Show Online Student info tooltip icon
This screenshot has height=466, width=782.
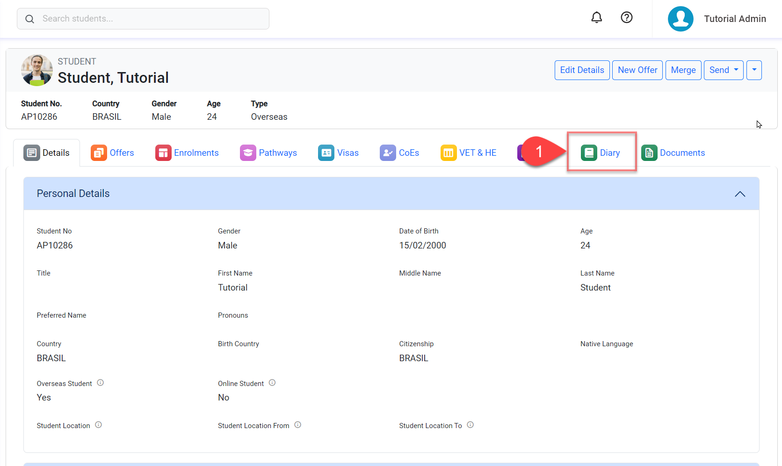click(272, 383)
